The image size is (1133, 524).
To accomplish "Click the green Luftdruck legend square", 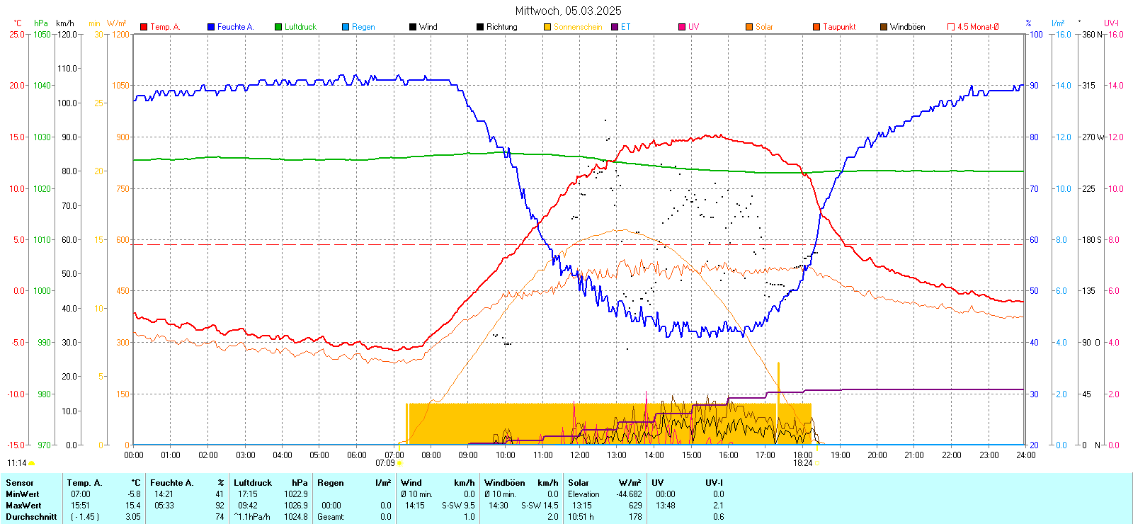I will (x=278, y=27).
